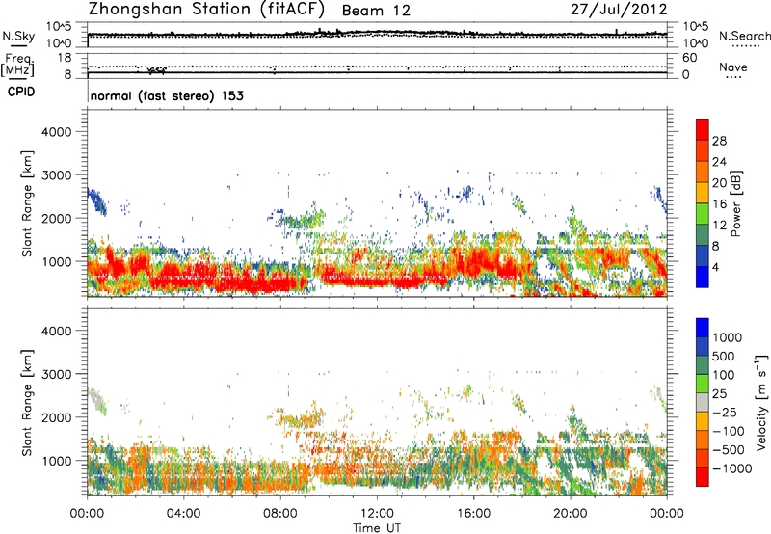
Task: Click the gray segment of Velocity colorbar
Action: point(703,402)
